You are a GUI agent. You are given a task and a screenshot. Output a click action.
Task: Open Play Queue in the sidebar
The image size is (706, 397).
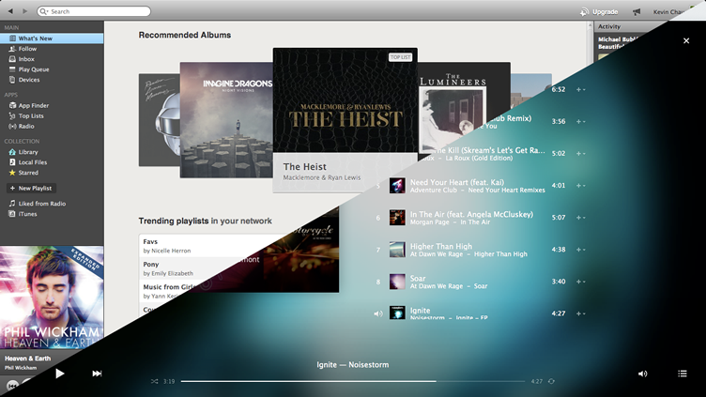point(33,69)
